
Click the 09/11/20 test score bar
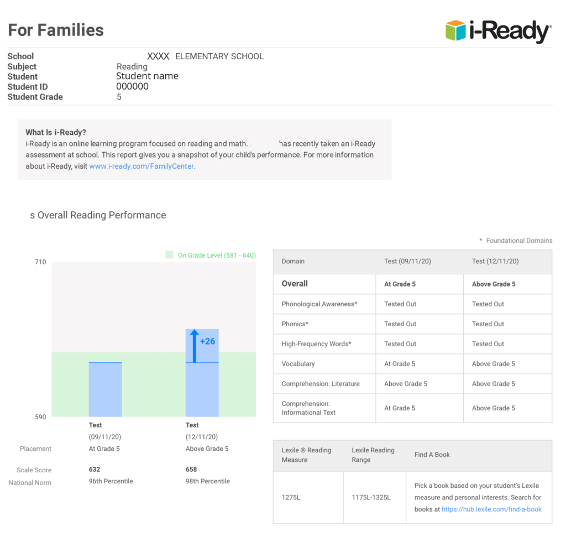click(106, 389)
